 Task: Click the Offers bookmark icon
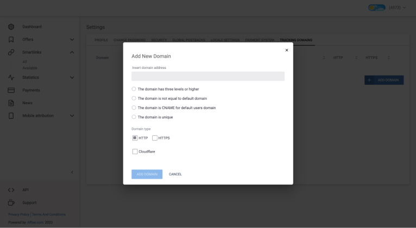11,39
